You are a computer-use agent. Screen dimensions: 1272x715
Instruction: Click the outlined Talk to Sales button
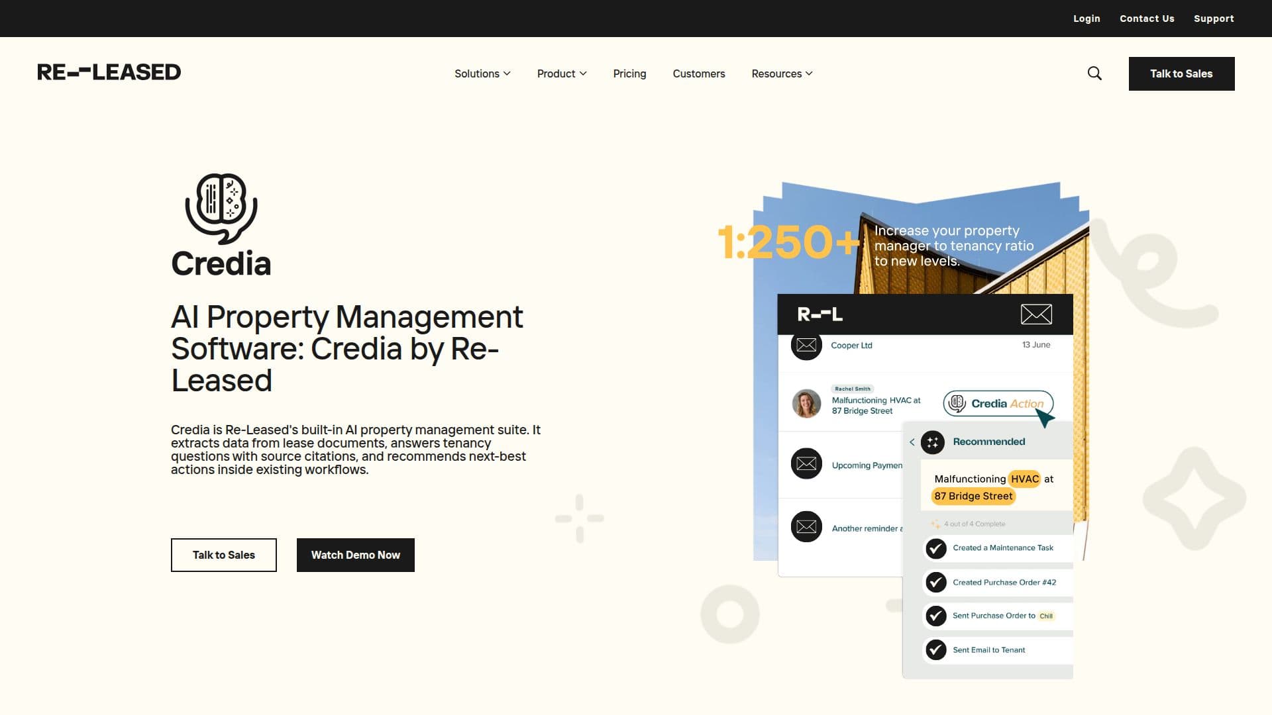pos(224,555)
